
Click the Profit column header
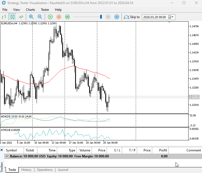tap(161, 150)
